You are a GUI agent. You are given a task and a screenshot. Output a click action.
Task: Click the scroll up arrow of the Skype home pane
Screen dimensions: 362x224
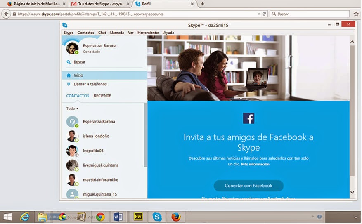click(352, 42)
